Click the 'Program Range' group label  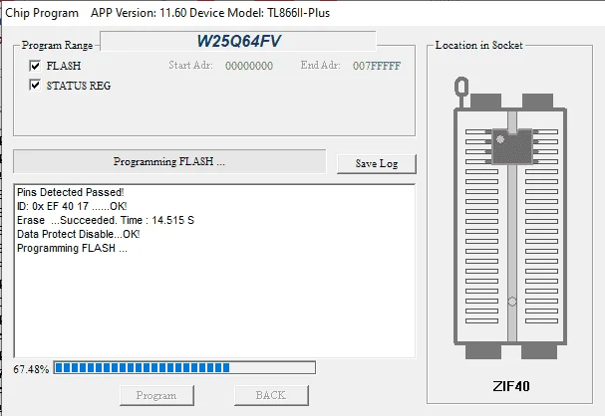[57, 45]
